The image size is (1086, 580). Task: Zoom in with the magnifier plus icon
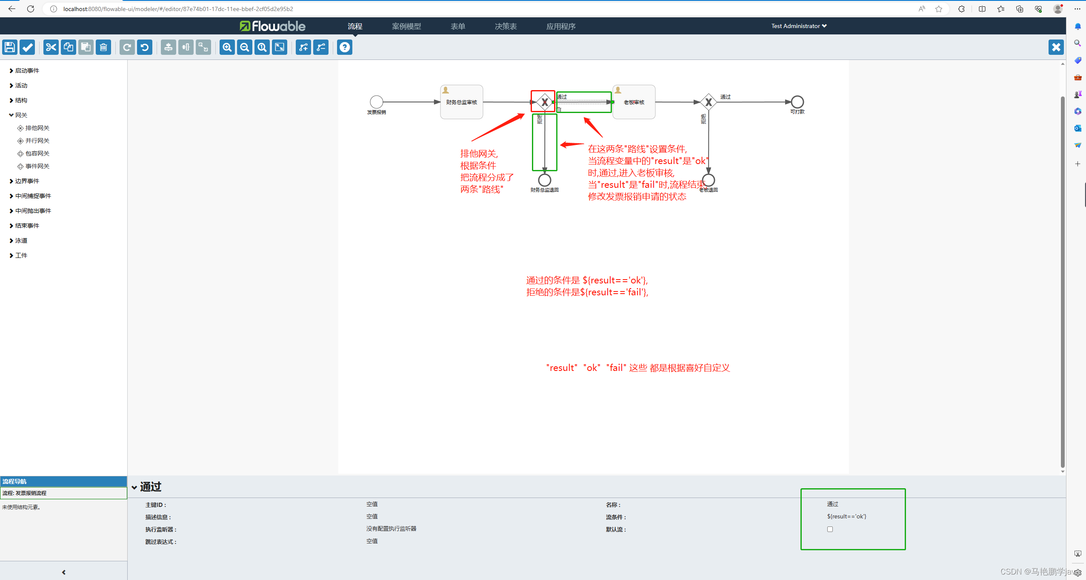(x=227, y=47)
